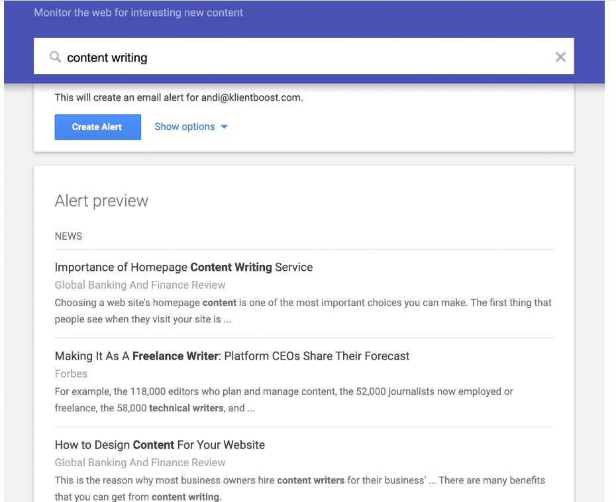Open "Importance of Homepage Content Writing Service" article

click(x=183, y=268)
